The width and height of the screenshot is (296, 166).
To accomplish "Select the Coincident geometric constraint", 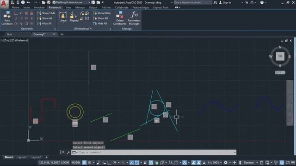I will tap(16, 13).
